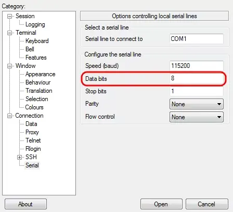Screen dimensions: 233x212
Task: Select the Proxy category
Action: (x=32, y=132)
